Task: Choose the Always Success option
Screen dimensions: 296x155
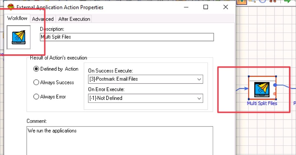Action: tap(36, 82)
